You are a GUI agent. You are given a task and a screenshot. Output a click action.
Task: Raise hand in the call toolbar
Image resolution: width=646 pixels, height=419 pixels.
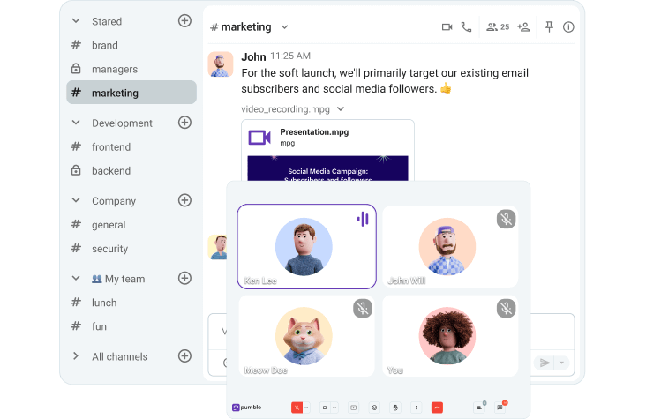pos(395,408)
